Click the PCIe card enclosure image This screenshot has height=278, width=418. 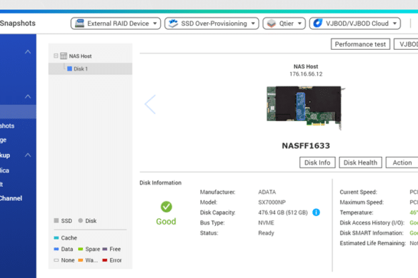[x=306, y=108]
